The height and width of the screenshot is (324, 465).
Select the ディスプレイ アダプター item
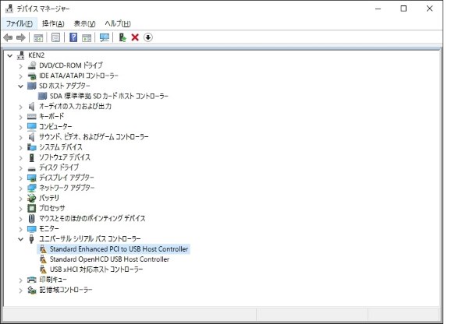pyautogui.click(x=66, y=178)
